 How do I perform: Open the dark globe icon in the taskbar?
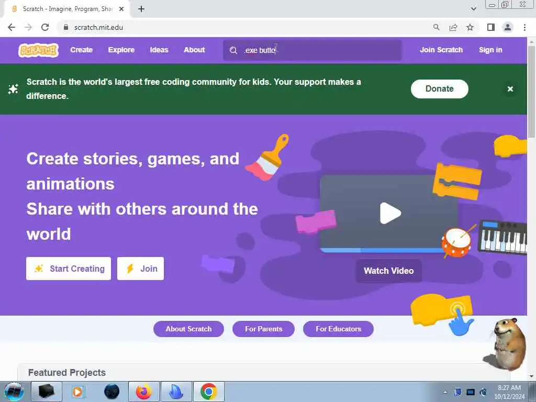(111, 392)
